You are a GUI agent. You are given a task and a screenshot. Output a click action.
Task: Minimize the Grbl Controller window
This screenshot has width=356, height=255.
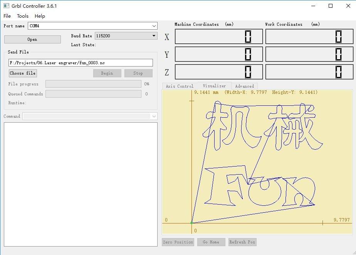pos(313,6)
